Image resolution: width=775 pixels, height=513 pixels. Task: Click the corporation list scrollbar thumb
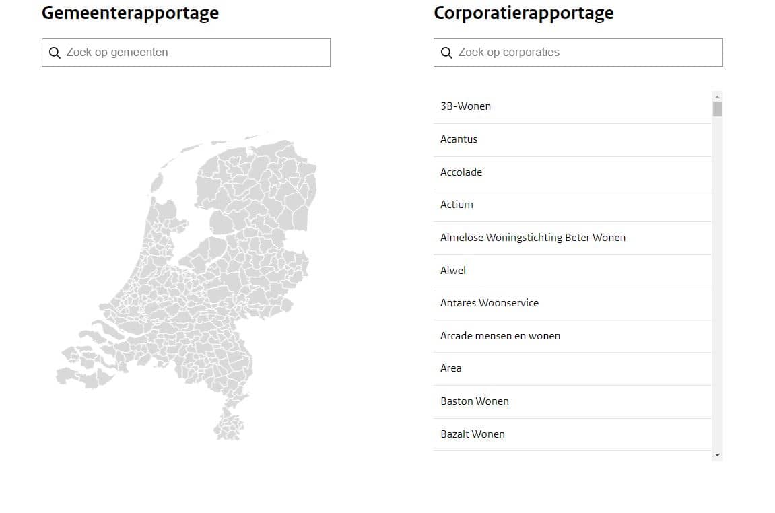click(x=717, y=109)
